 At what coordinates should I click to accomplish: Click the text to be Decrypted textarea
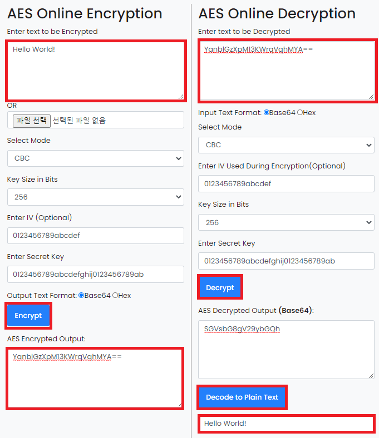286,71
